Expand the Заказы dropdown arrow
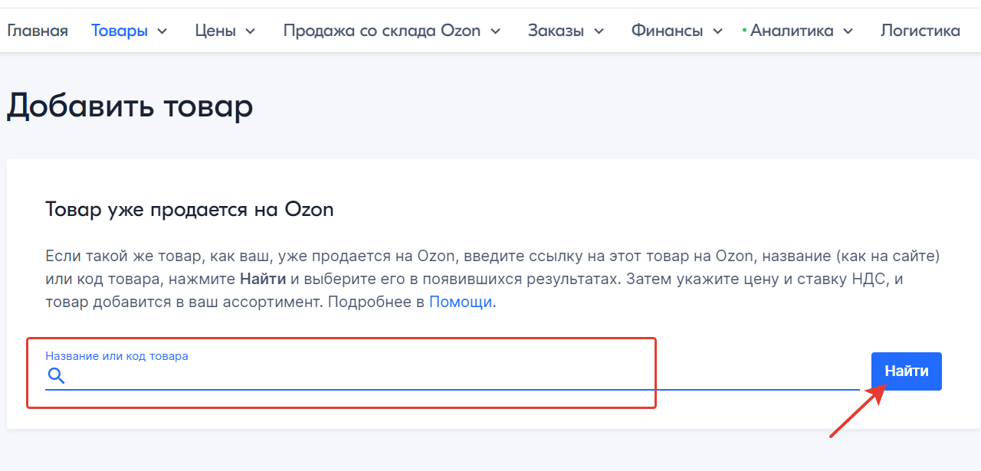 point(599,31)
